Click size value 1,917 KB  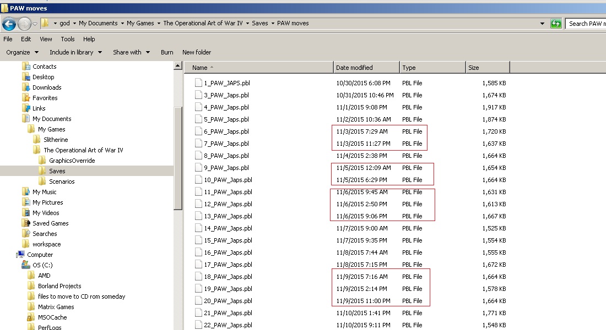tap(494, 107)
